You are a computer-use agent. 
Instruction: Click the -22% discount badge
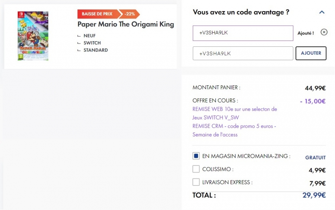pos(131,14)
